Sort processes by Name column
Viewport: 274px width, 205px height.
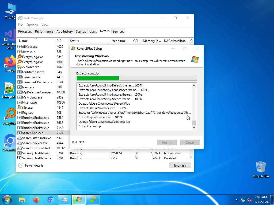click(36, 41)
